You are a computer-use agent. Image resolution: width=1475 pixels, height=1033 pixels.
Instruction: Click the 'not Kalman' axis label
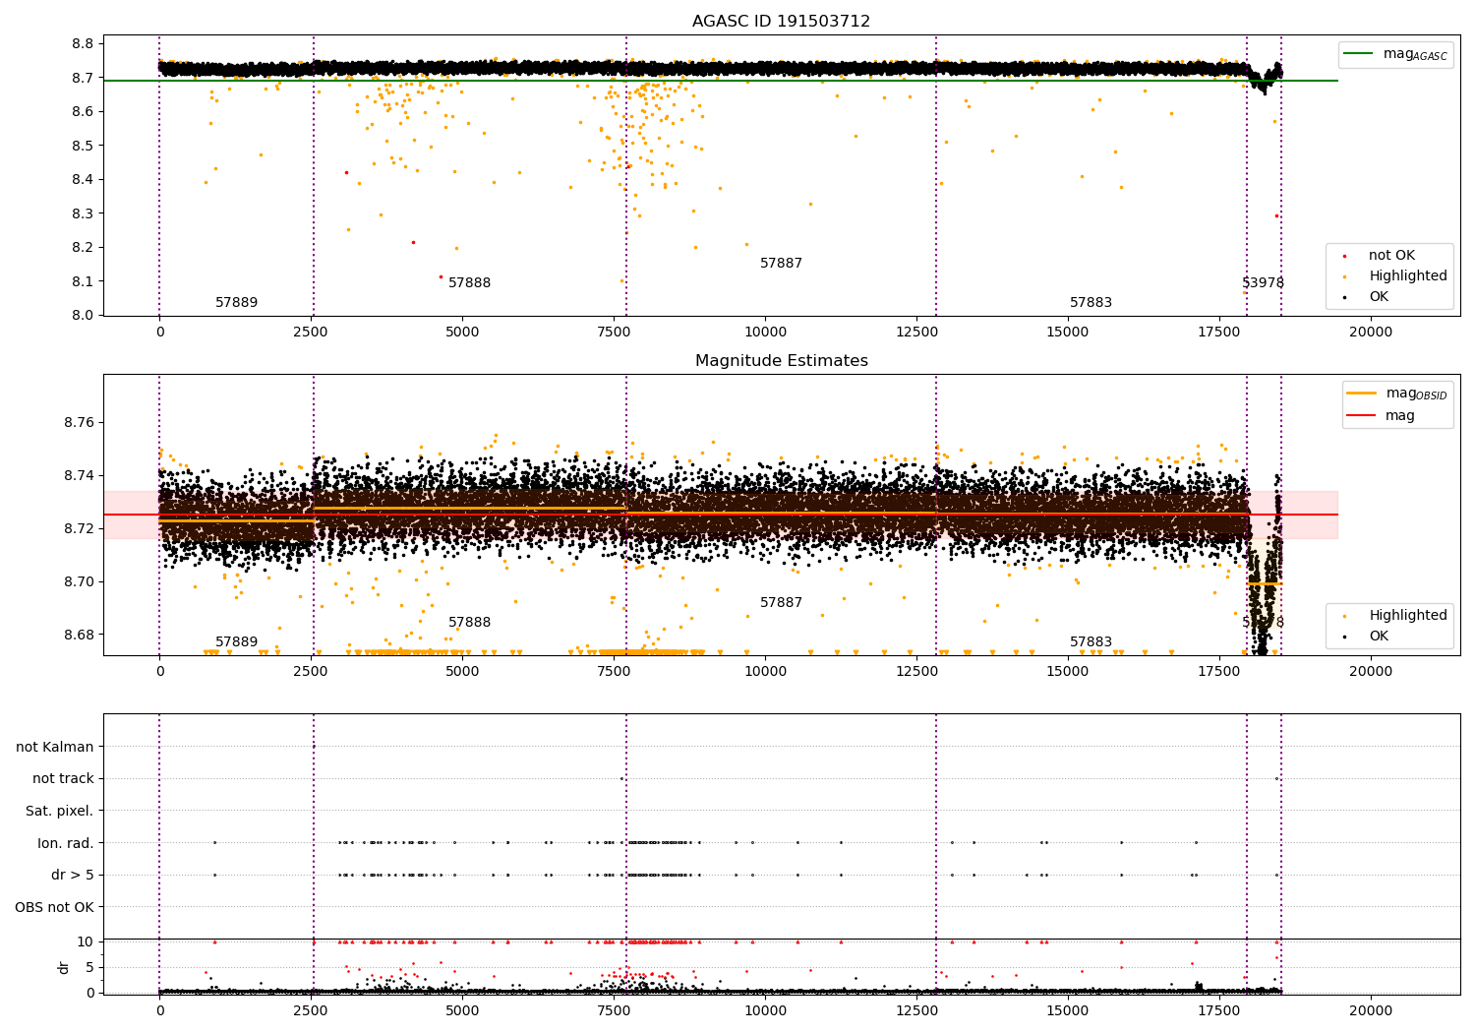coord(55,747)
